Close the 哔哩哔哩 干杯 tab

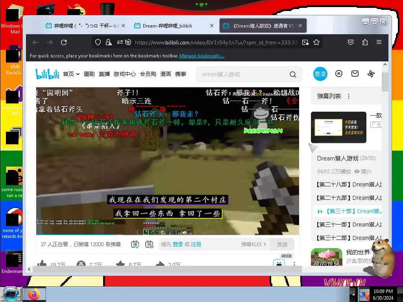pyautogui.click(x=123, y=26)
